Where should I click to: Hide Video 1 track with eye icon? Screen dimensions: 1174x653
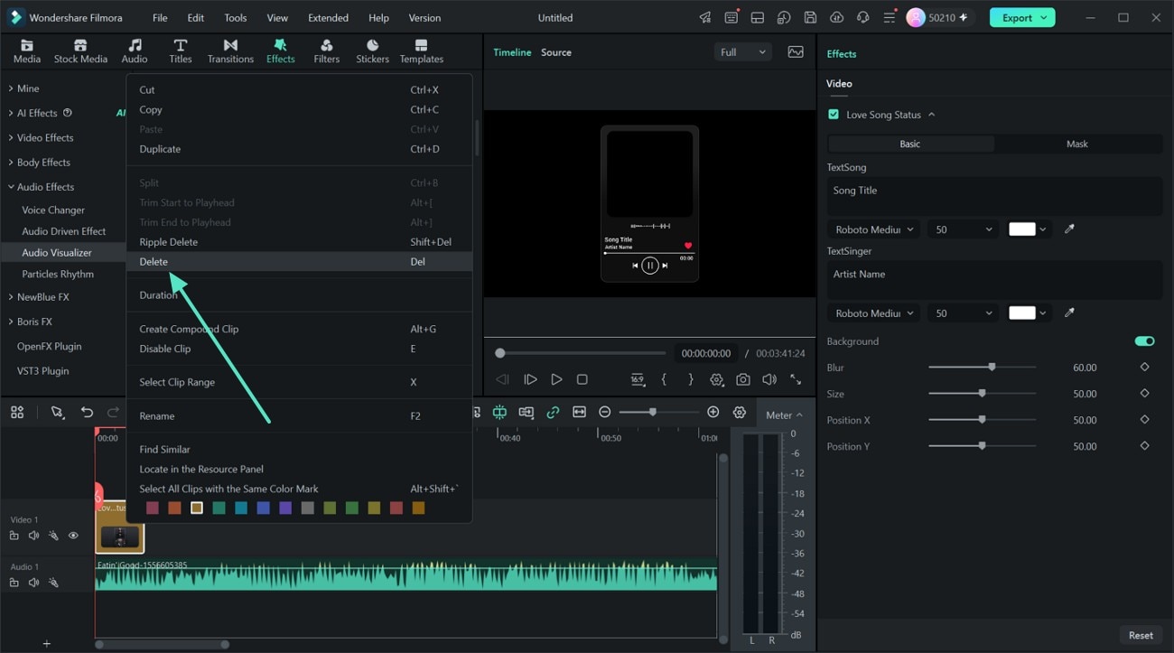(x=73, y=536)
